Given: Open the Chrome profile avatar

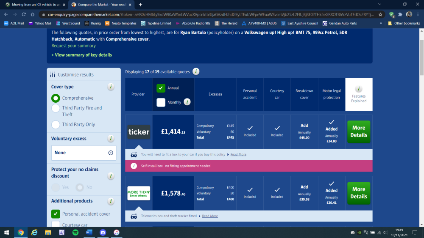Looking at the screenshot, I should tap(409, 14).
